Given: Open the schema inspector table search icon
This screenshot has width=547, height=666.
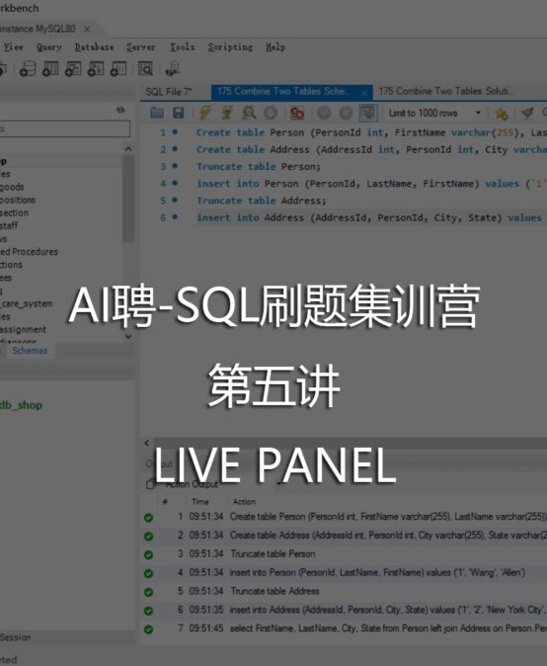Looking at the screenshot, I should 145,68.
